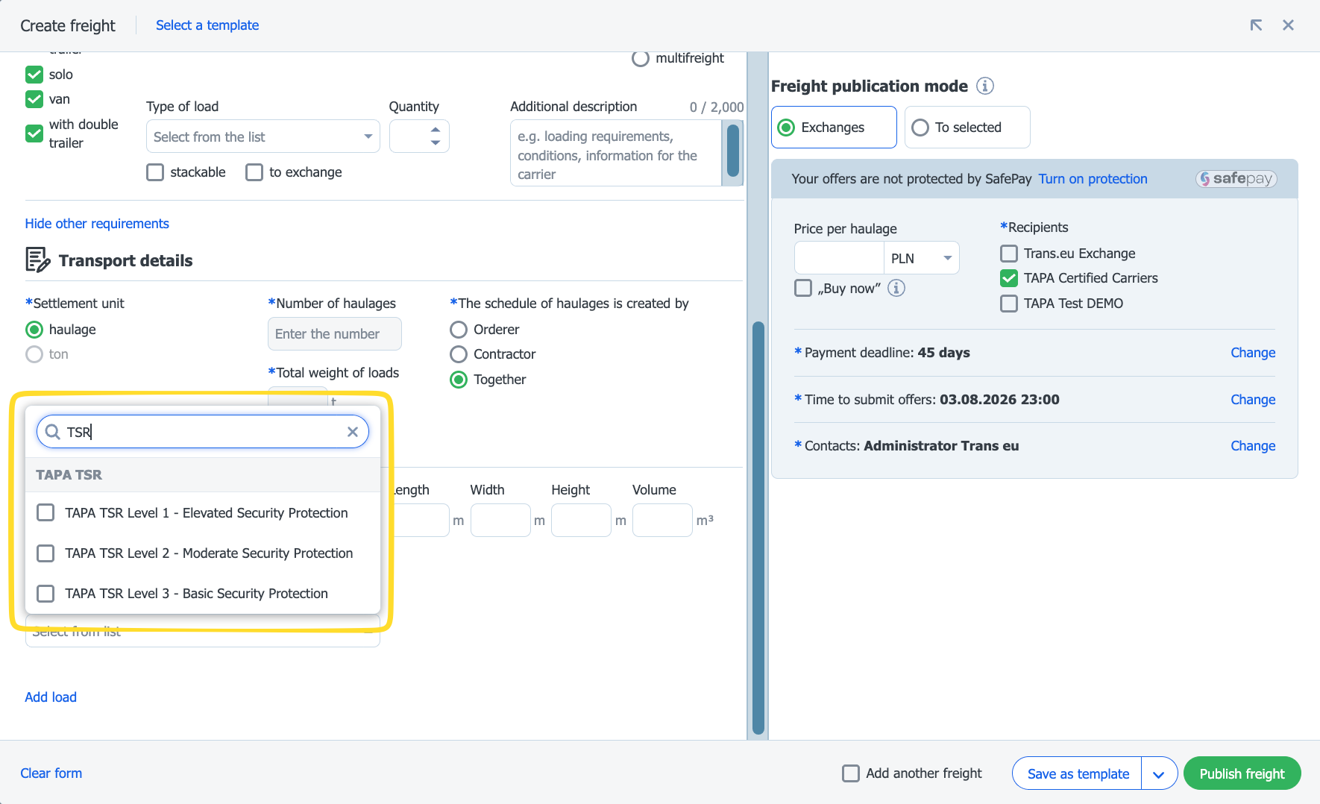Select Exchanges publication mode
Screen dimensions: 1320x804
tap(834, 128)
